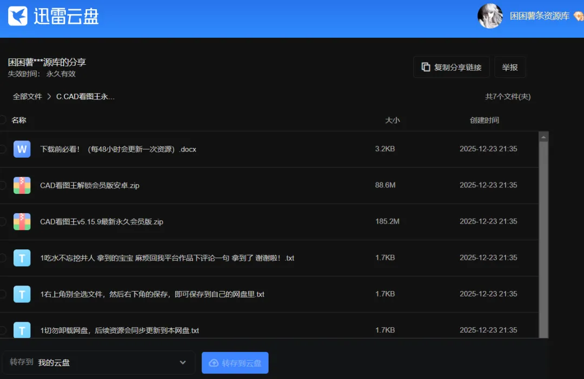The height and width of the screenshot is (379, 584).
Task: Check the 1右上角别全选文件 txt checkbox
Action: [x=3, y=294]
